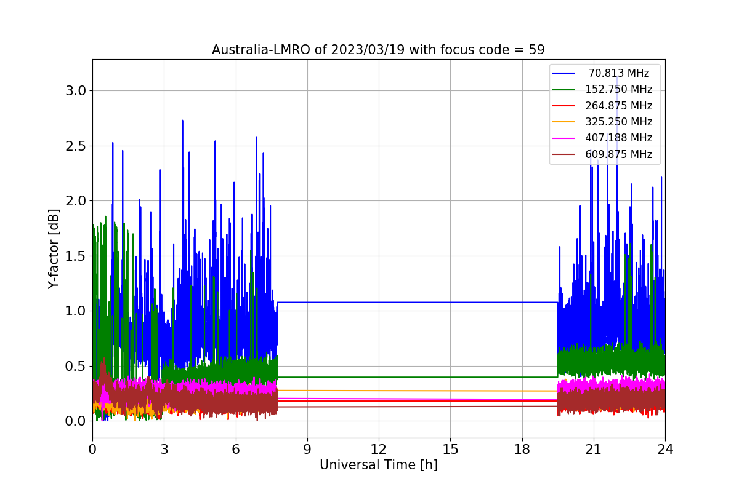Click the brown line swatch in legend

[563, 155]
